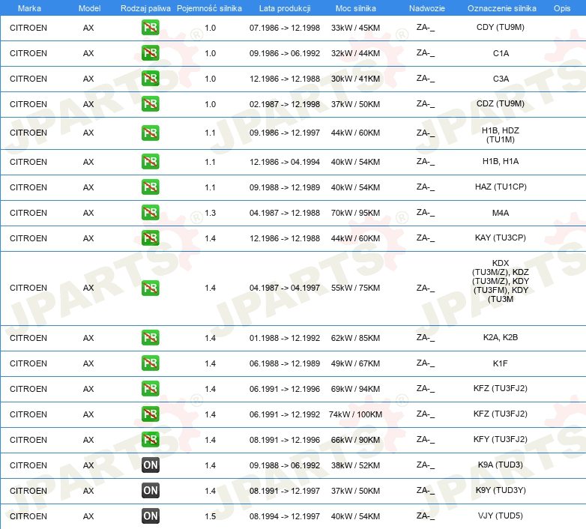
Task: Select the engine code CDY (TU9M)
Action: click(501, 27)
